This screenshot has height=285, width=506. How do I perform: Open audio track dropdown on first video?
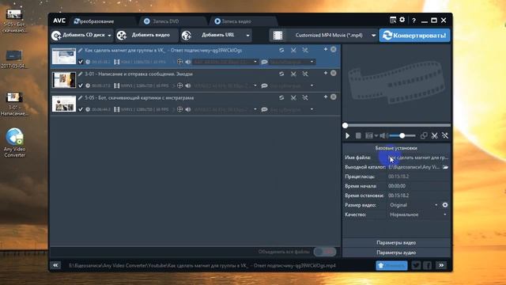[x=255, y=62]
